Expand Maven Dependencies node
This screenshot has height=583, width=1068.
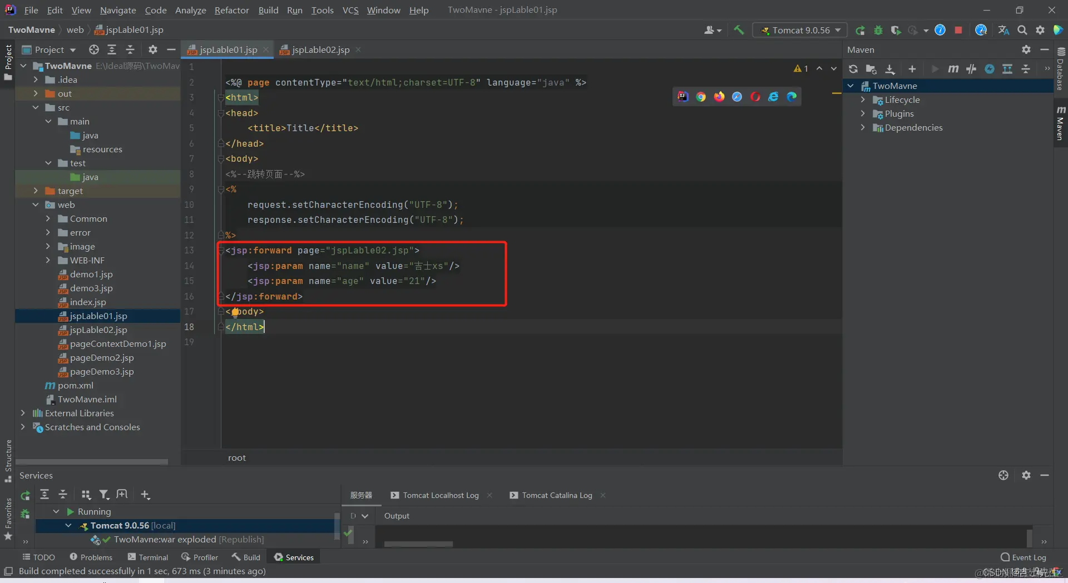pos(863,127)
